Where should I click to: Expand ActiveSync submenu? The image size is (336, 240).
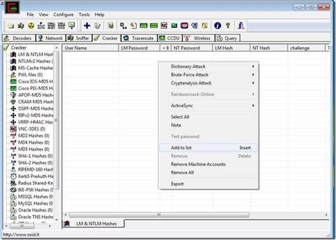208,105
